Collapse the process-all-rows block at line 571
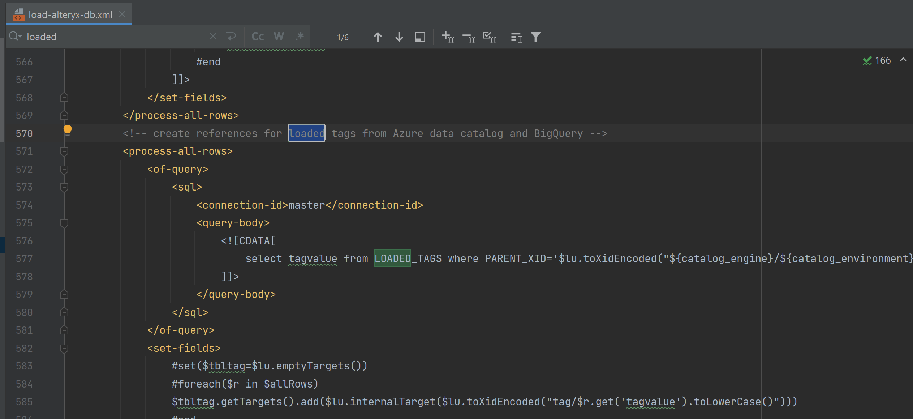Screen dimensions: 913x419 pyautogui.click(x=64, y=151)
